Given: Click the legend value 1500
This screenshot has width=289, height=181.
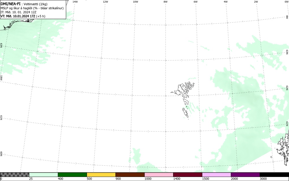Looking at the screenshot, I should click(205, 179).
